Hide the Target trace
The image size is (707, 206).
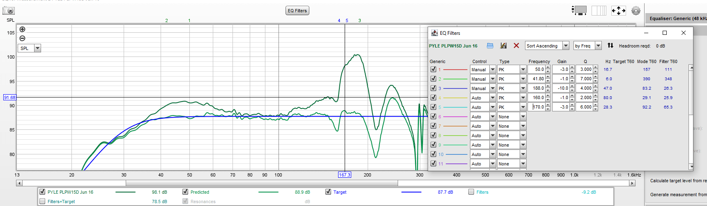[x=328, y=192]
